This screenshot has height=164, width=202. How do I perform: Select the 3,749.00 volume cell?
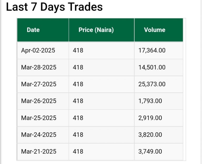(150, 151)
